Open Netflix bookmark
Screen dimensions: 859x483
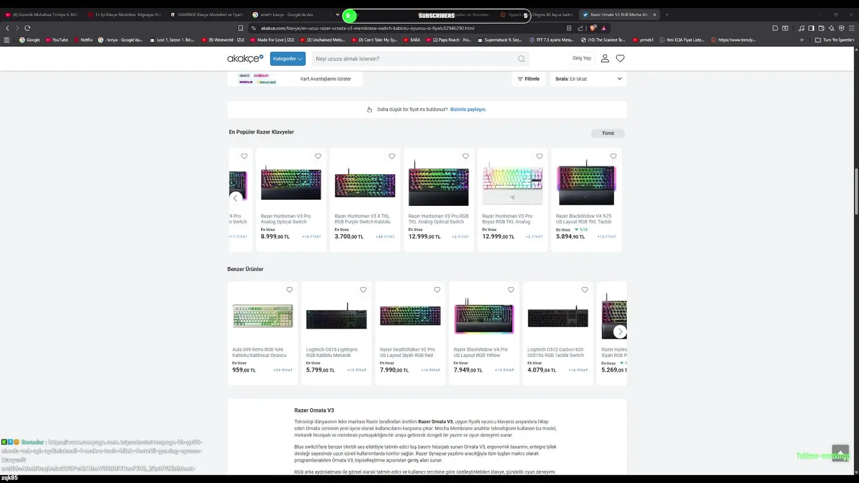click(83, 40)
